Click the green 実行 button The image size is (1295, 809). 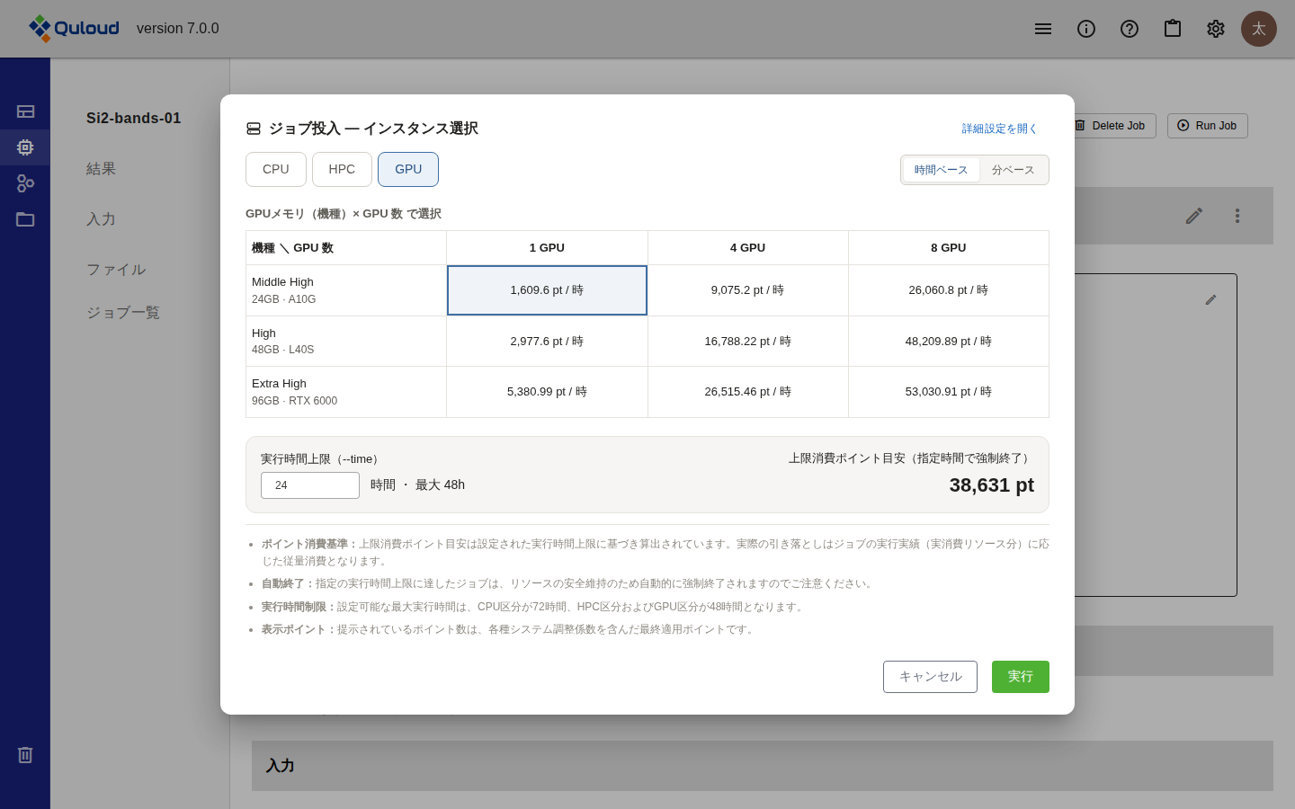click(x=1021, y=677)
